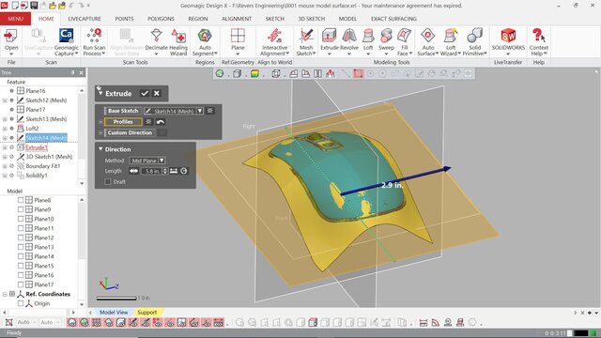The image size is (601, 338).
Task: Open the Method Mid Plane dropdown
Action: pyautogui.click(x=162, y=161)
